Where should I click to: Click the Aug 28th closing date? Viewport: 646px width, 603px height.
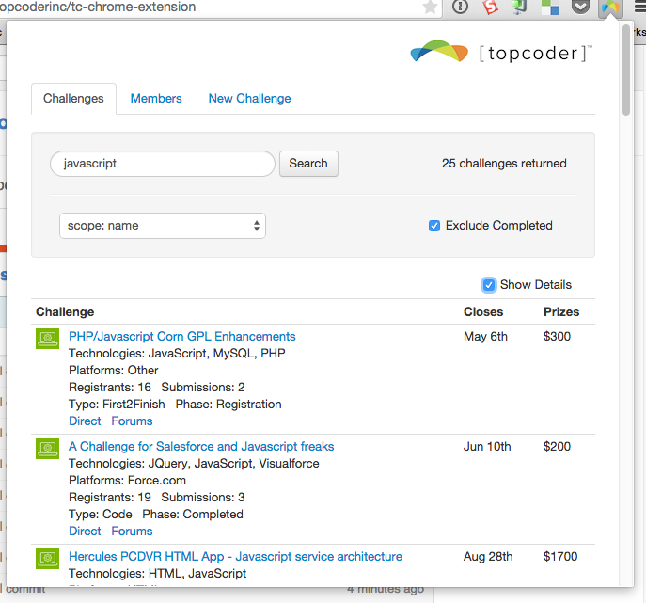[488, 556]
